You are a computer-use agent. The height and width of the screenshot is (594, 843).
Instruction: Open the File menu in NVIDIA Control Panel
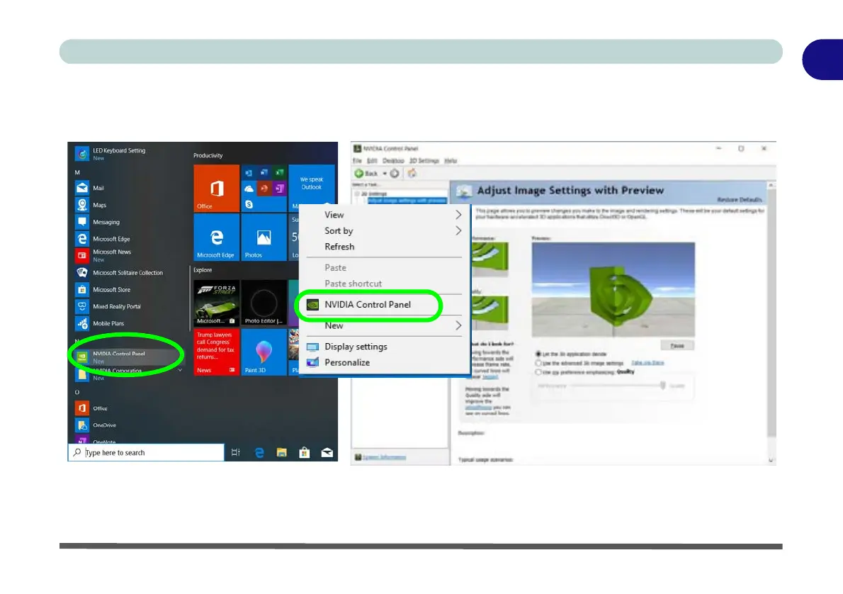coord(357,160)
